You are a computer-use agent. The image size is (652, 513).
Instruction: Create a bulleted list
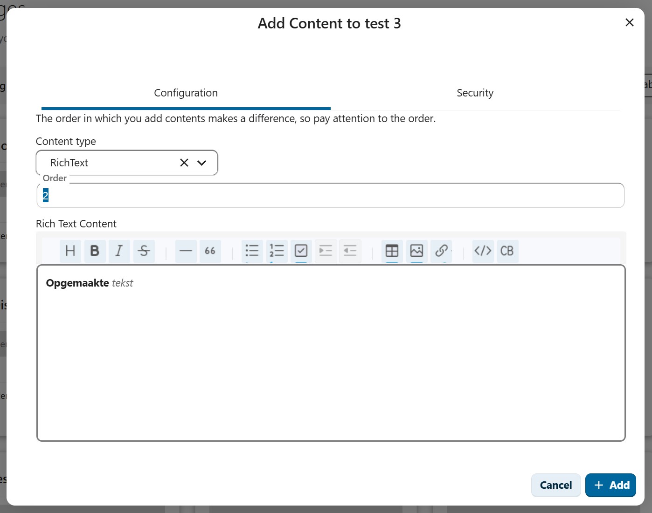point(252,251)
